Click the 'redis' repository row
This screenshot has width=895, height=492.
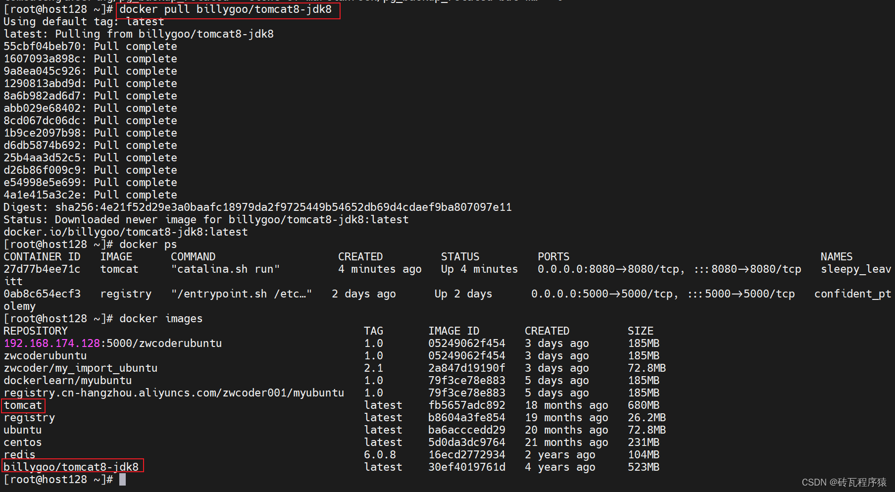pyautogui.click(x=19, y=455)
